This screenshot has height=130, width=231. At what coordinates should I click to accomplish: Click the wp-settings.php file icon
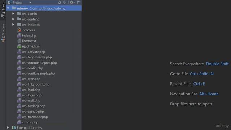click(19, 106)
